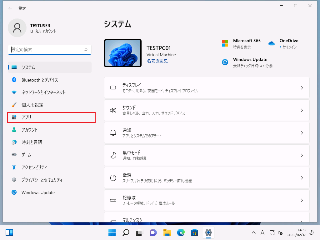
Task: Click the Bluetooth icon in the sidebar
Action: coord(14,80)
